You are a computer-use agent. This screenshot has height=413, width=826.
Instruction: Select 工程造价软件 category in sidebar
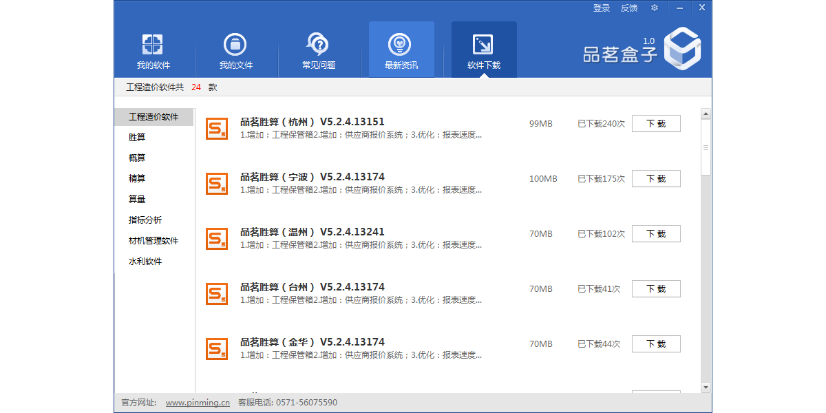click(x=153, y=117)
